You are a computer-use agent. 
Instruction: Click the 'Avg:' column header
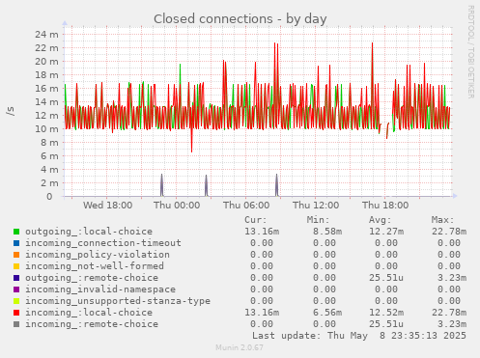point(381,220)
